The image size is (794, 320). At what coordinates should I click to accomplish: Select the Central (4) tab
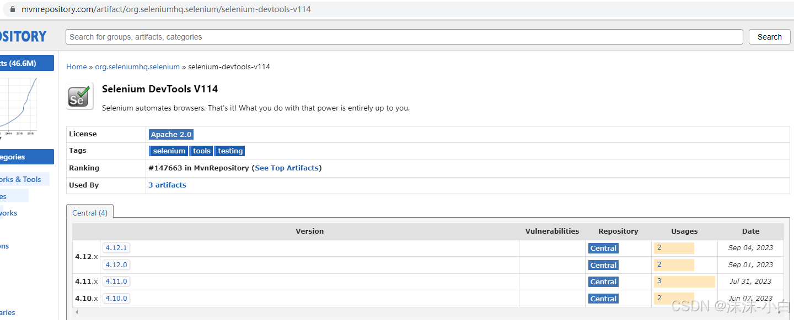(x=90, y=213)
